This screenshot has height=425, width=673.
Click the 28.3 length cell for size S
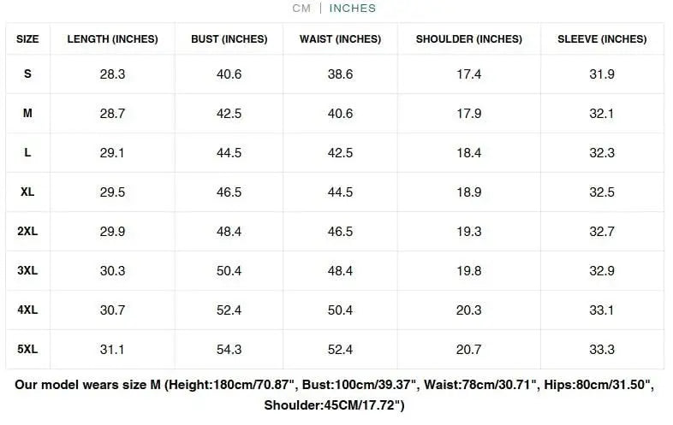point(112,74)
